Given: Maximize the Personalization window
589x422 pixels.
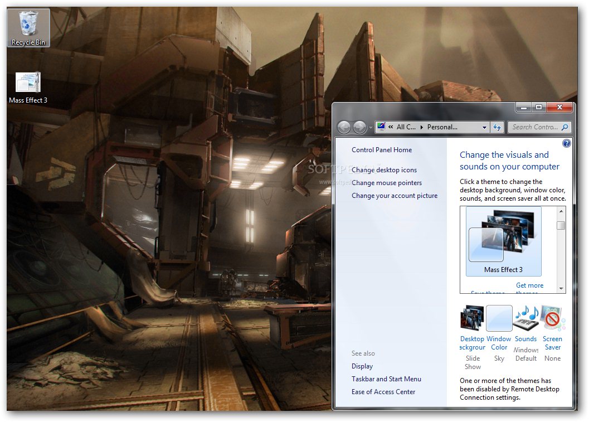Looking at the screenshot, I should click(539, 108).
